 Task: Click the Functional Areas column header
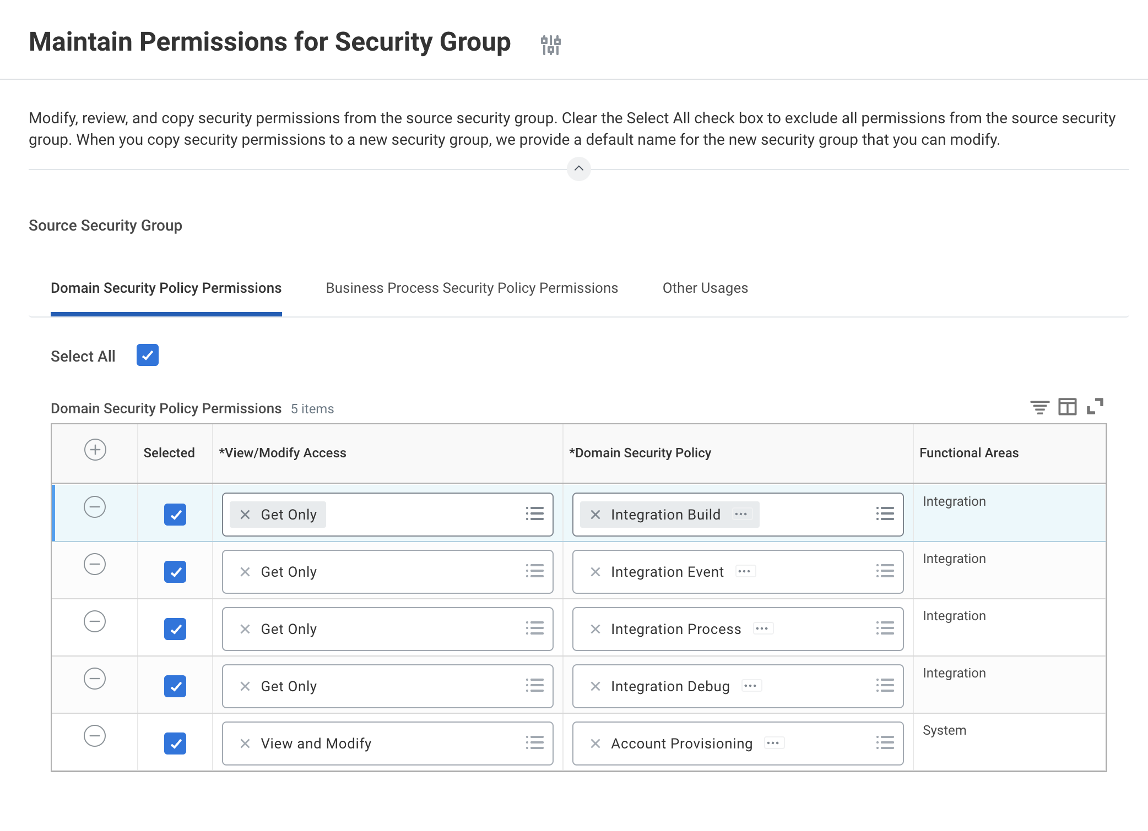point(968,453)
